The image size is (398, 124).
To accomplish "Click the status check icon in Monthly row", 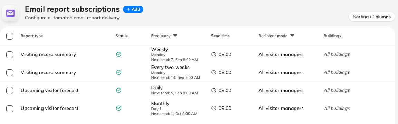I will tap(119, 108).
